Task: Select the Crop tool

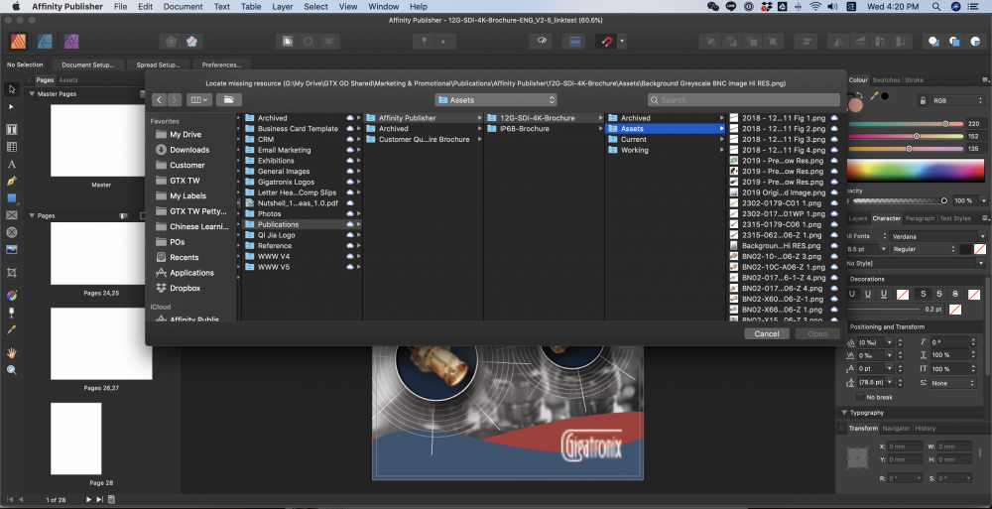Action: [12, 272]
